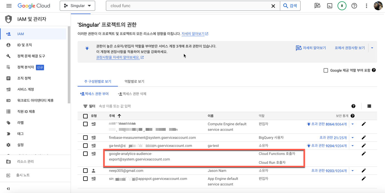Click the IAM shield icon in sidebar
This screenshot has height=193, width=385.
[x=8, y=19]
